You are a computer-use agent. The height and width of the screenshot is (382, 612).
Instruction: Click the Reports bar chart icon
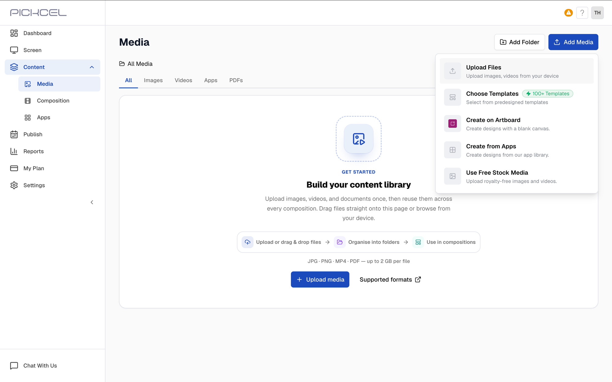(14, 151)
